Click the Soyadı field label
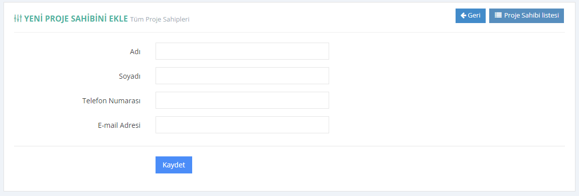 point(127,76)
